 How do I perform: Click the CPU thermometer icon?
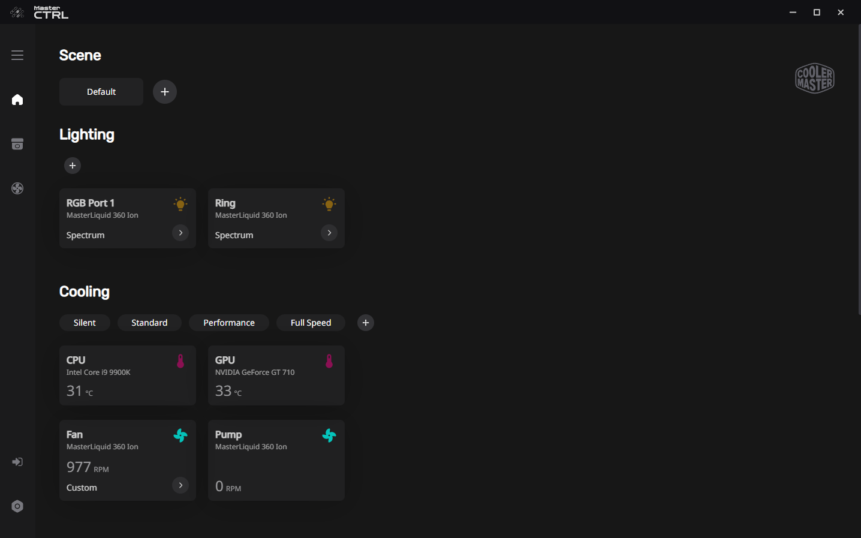click(180, 361)
